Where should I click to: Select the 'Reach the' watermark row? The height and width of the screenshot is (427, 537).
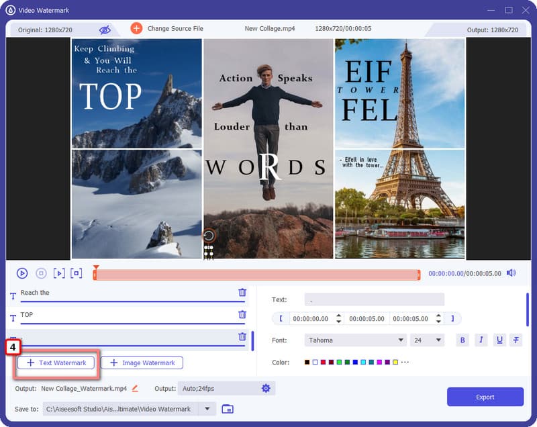pyautogui.click(x=128, y=295)
